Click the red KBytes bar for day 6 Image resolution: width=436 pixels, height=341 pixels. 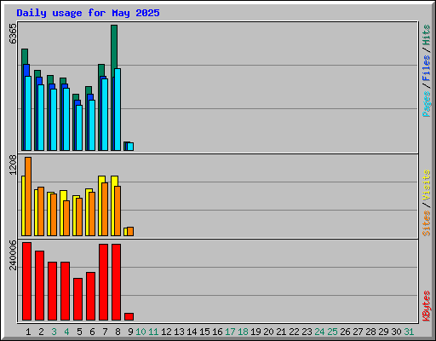(x=90, y=296)
